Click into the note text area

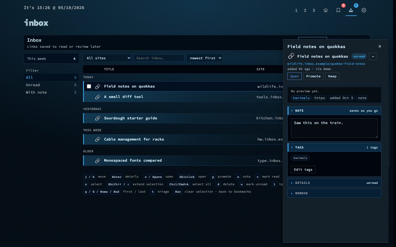click(x=334, y=128)
